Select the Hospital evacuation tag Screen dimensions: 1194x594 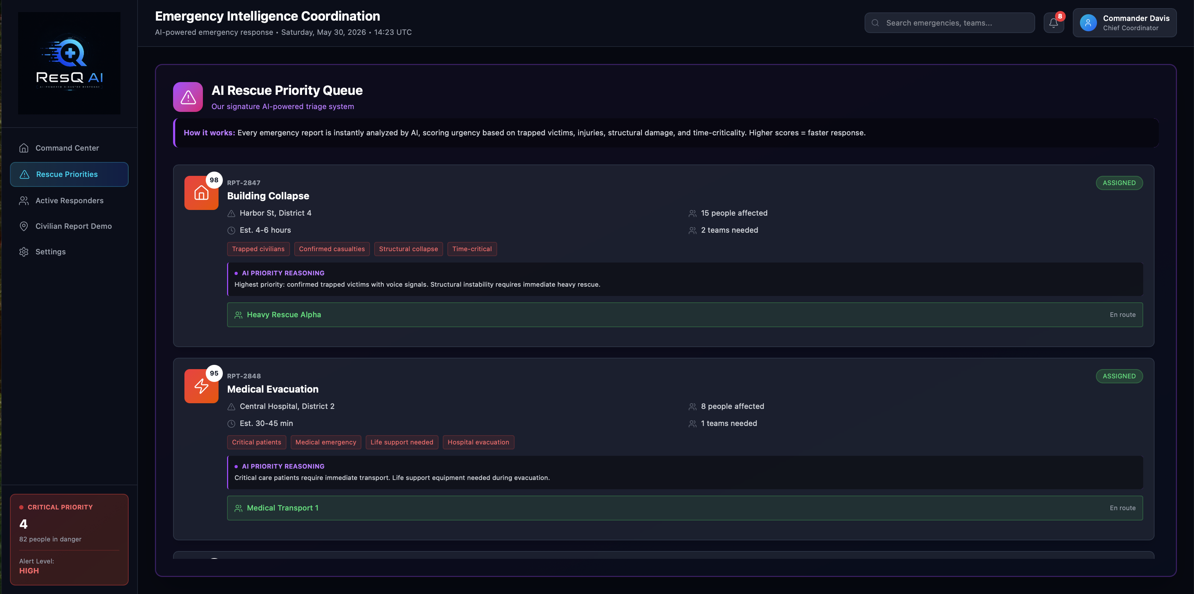click(478, 442)
